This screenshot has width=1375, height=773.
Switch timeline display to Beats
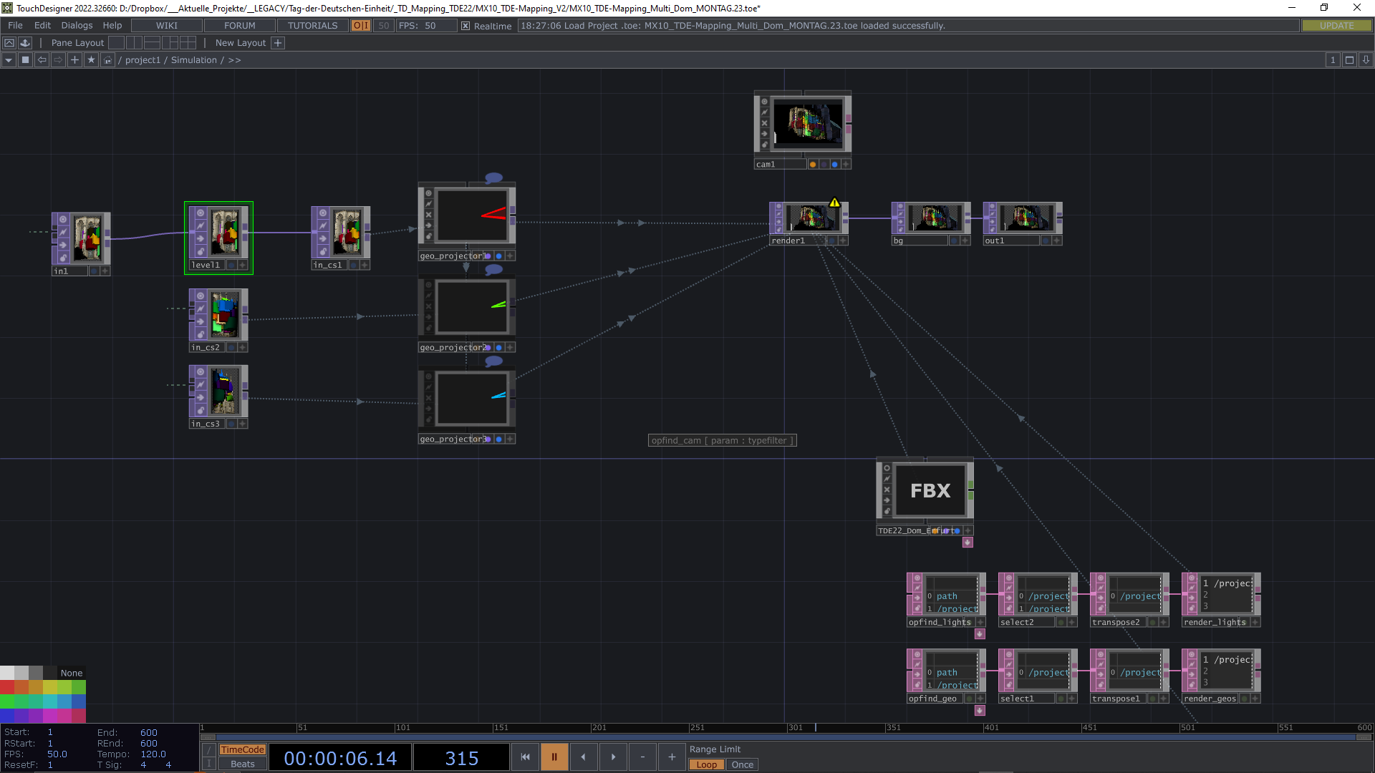pos(242,764)
